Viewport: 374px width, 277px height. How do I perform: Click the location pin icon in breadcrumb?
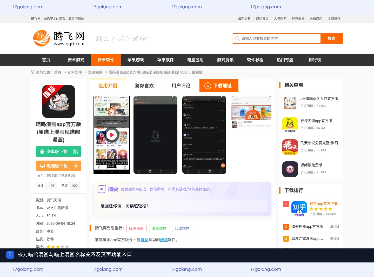pos(32,72)
